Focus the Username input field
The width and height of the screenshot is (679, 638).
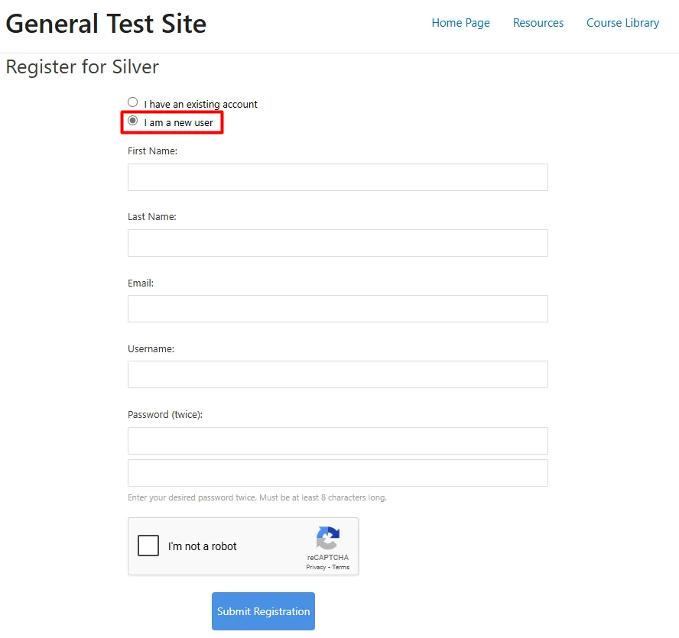(x=337, y=374)
